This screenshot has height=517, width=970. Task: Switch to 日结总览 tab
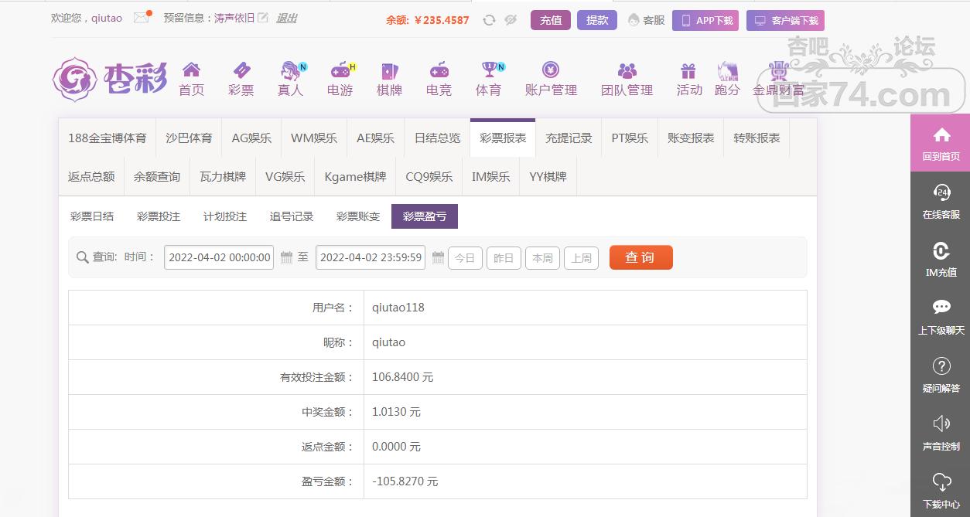[437, 138]
